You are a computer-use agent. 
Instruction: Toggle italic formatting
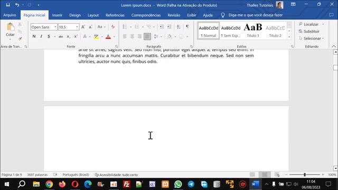tap(41, 36)
